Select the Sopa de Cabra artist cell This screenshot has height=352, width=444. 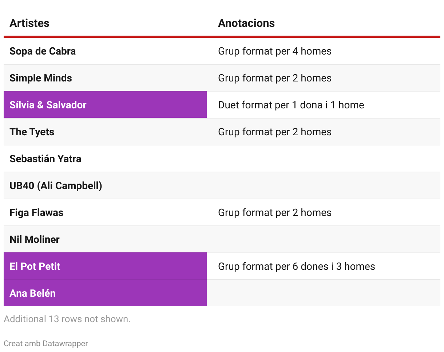coord(43,51)
